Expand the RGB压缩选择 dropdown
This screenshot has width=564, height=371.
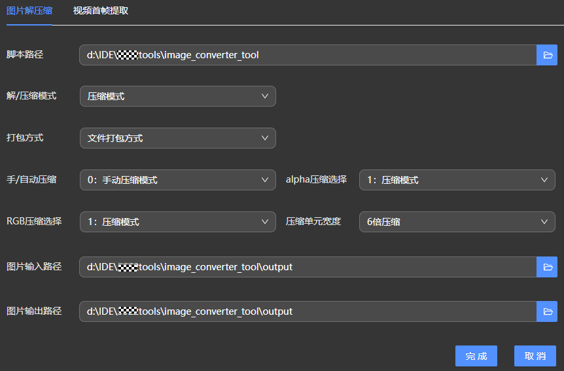177,222
